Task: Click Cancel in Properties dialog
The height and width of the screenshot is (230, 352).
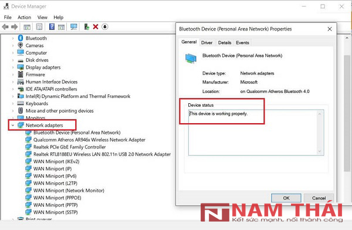Action: point(319,198)
